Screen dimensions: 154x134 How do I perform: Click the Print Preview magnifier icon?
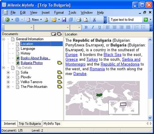pyautogui.click(x=86, y=19)
